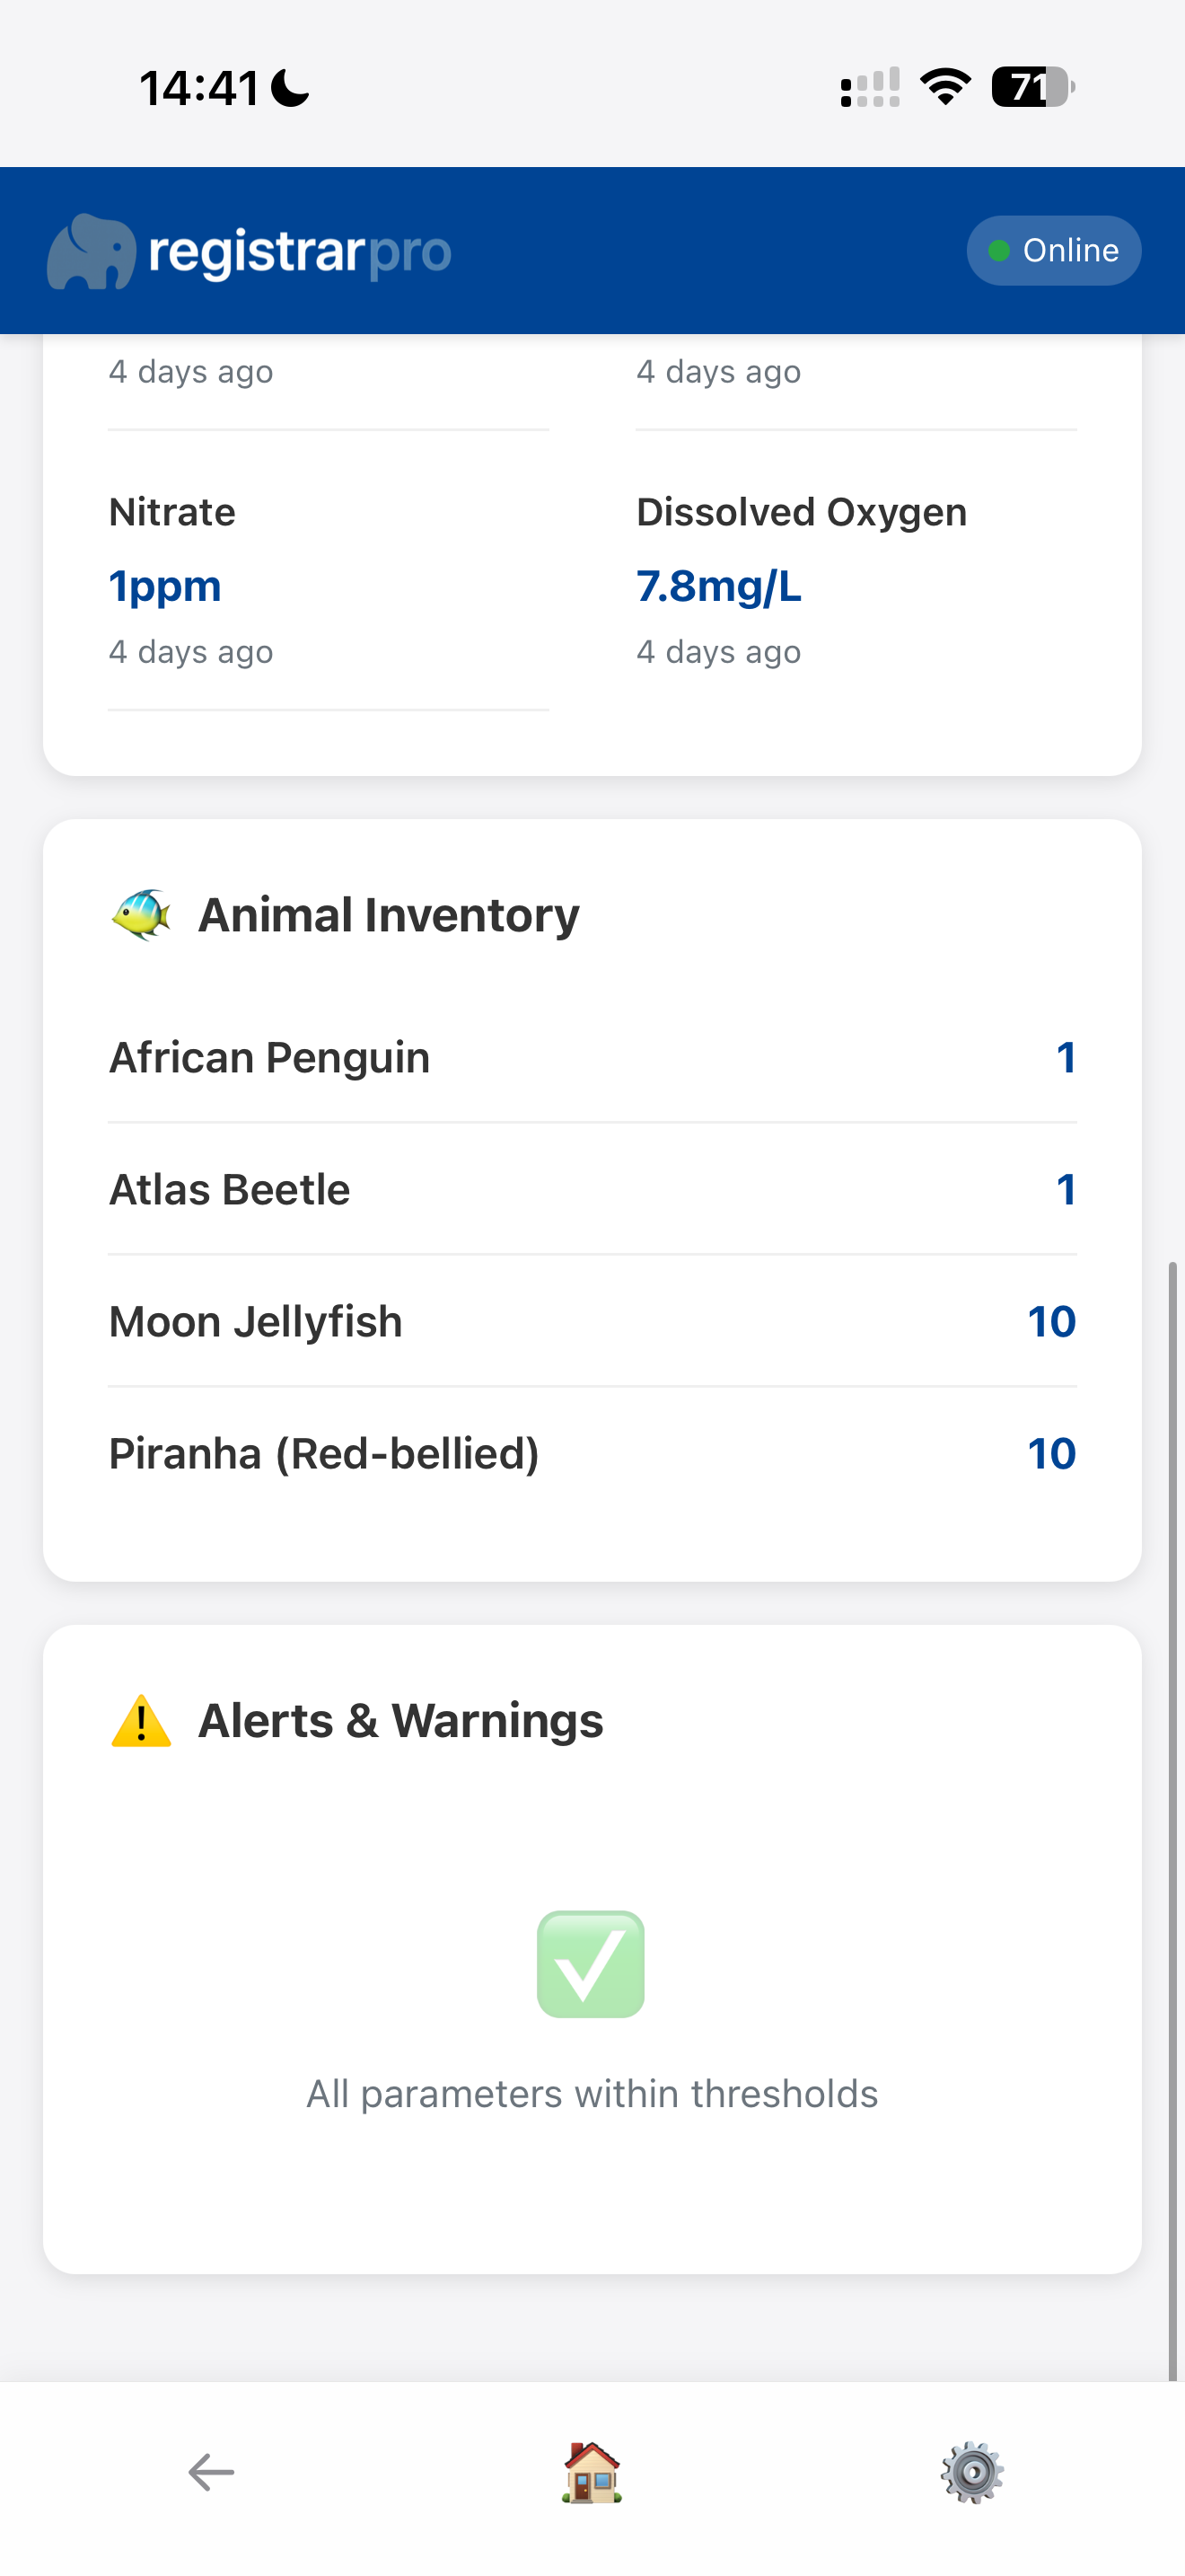Click the vertical scrollbar thumb
Viewport: 1185px width, 2576px height.
coord(1173,1820)
